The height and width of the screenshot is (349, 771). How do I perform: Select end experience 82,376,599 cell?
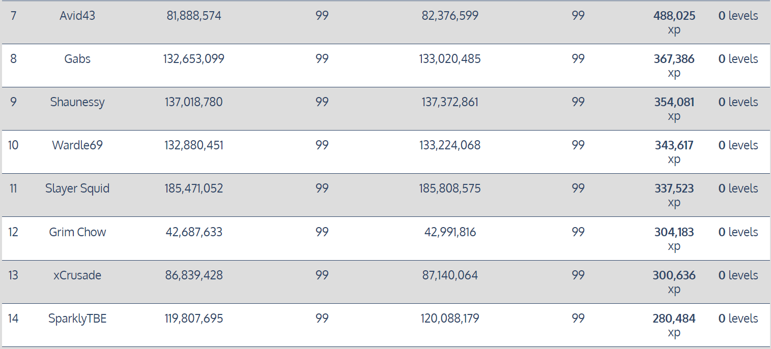tap(450, 16)
